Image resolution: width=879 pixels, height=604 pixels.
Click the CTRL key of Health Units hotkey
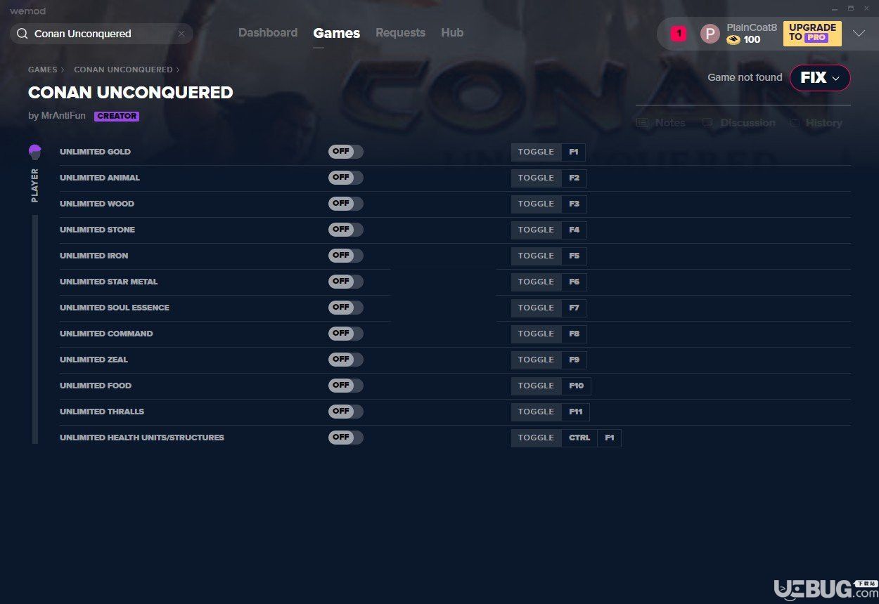click(x=579, y=438)
